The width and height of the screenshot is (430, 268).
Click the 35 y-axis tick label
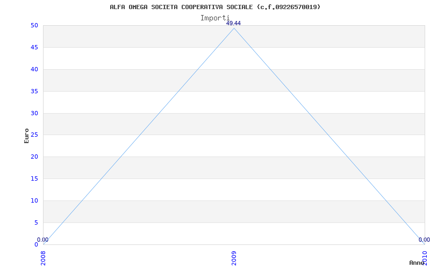point(34,91)
